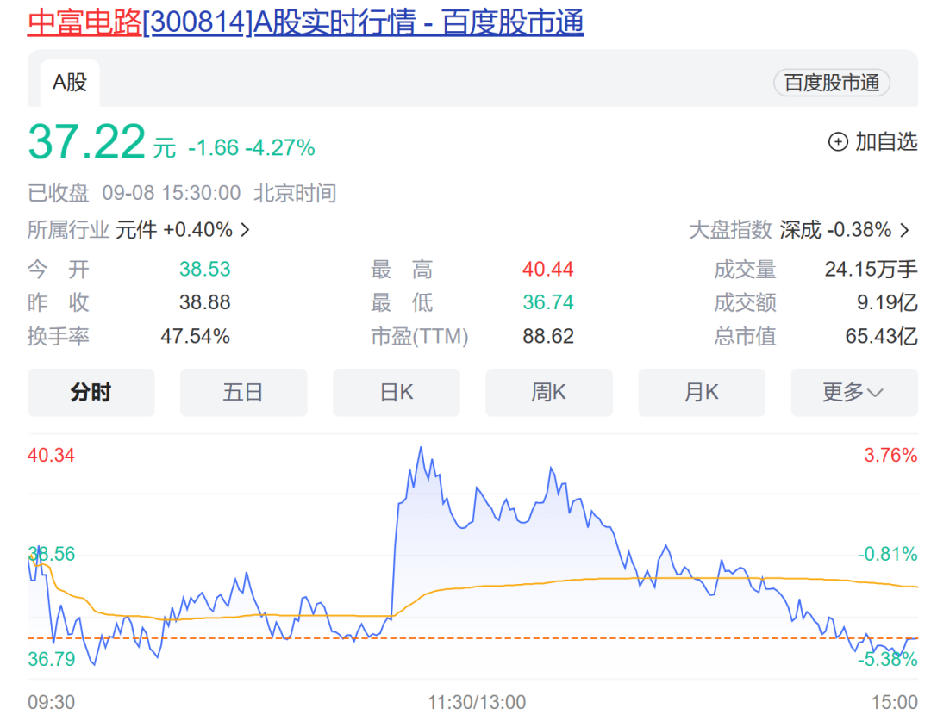
Task: Click the 已收盘 status text
Action: tap(59, 194)
